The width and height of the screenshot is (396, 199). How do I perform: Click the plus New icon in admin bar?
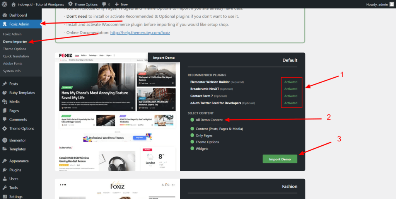(117, 4)
